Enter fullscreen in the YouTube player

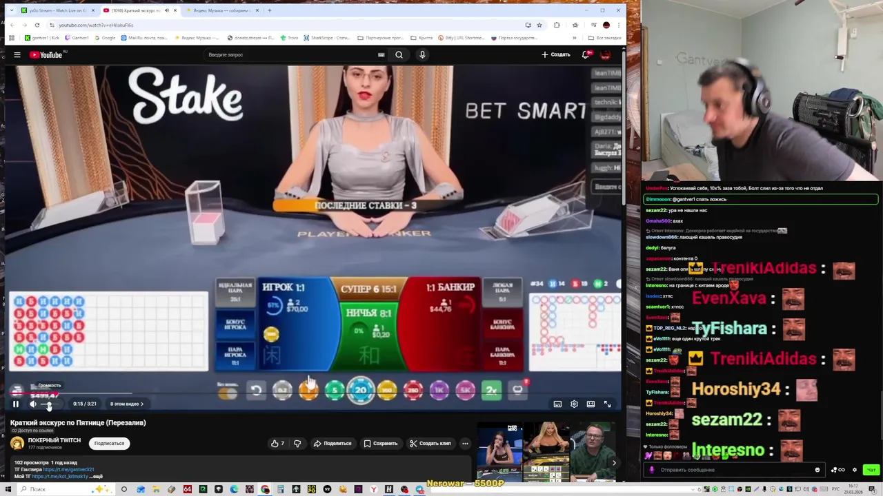click(607, 404)
